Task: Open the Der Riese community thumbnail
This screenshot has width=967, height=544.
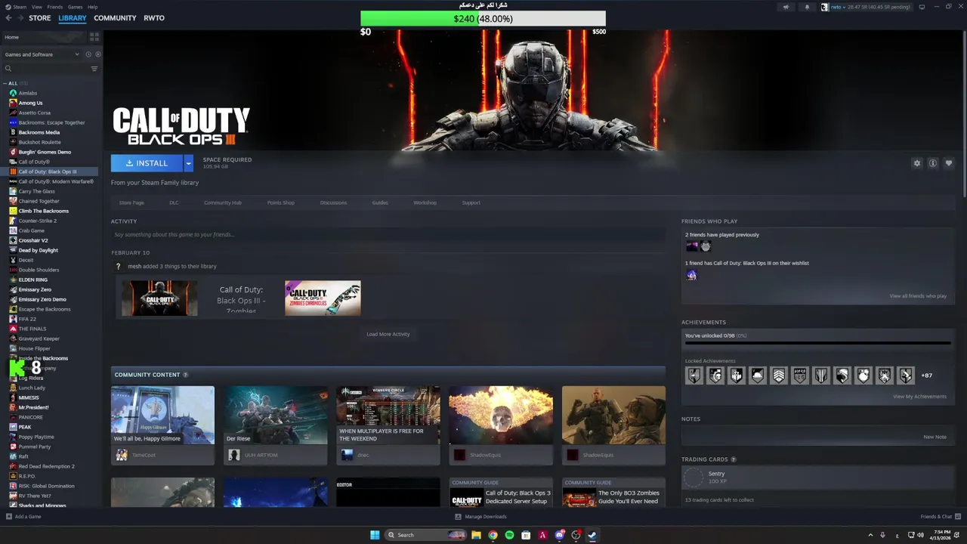Action: coord(276,416)
